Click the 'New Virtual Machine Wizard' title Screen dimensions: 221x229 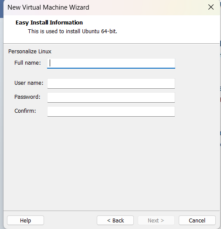48,7
